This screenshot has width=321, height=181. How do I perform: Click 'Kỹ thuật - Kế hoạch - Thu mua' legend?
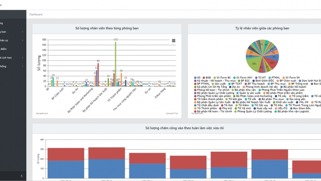pos(215,81)
